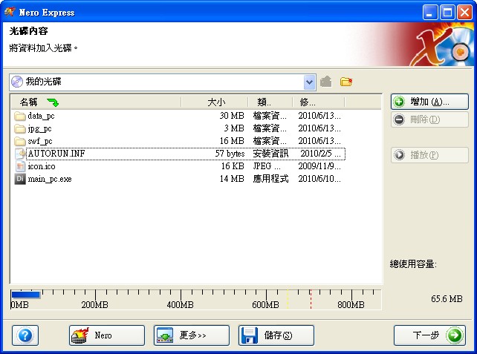477x354 pixels.
Task: Select the swf_pc folder icon
Action: click(x=20, y=141)
